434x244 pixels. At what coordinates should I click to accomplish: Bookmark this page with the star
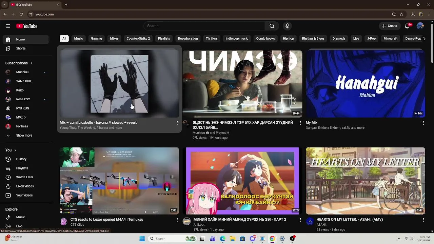401,14
